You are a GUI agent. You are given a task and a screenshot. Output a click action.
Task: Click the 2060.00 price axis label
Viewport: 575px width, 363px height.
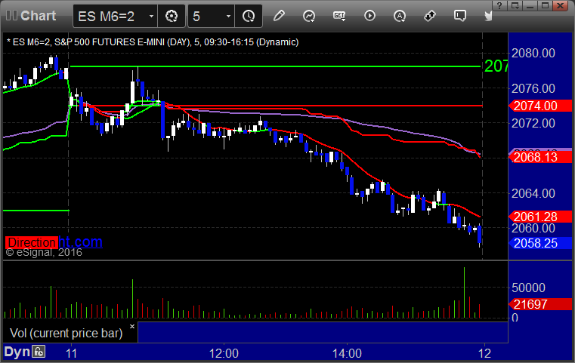click(533, 228)
